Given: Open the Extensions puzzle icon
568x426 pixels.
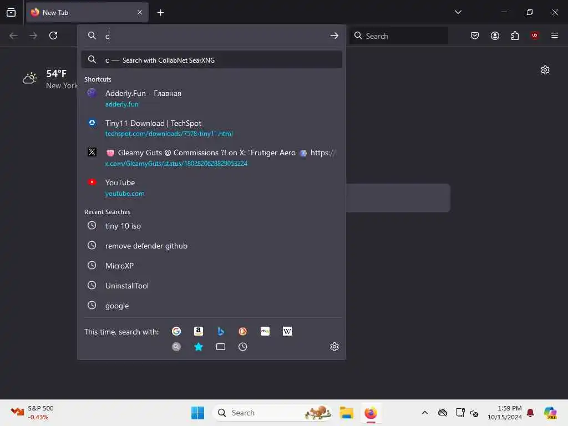Looking at the screenshot, I should pyautogui.click(x=515, y=35).
